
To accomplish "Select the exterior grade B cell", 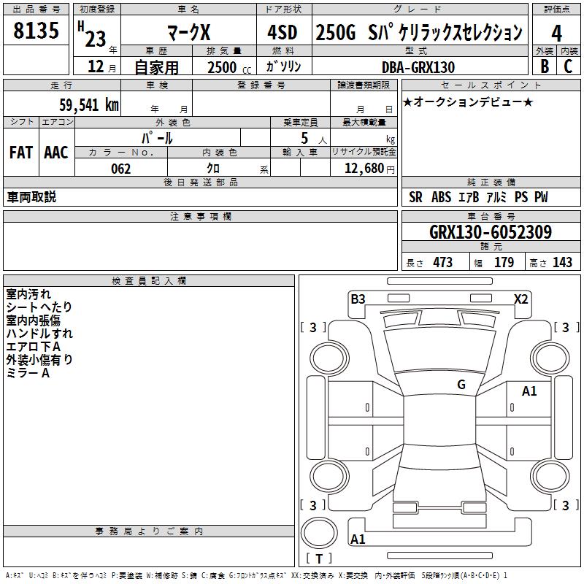I will click(544, 66).
